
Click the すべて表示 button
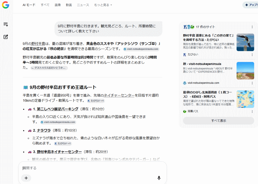[218, 121]
